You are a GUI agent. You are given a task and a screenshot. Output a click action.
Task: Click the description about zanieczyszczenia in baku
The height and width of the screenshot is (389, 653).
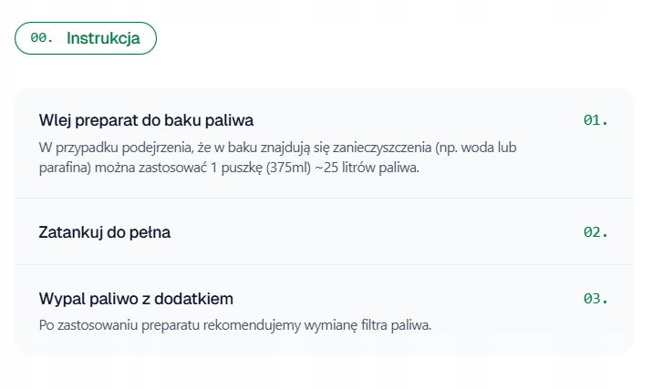(278, 158)
